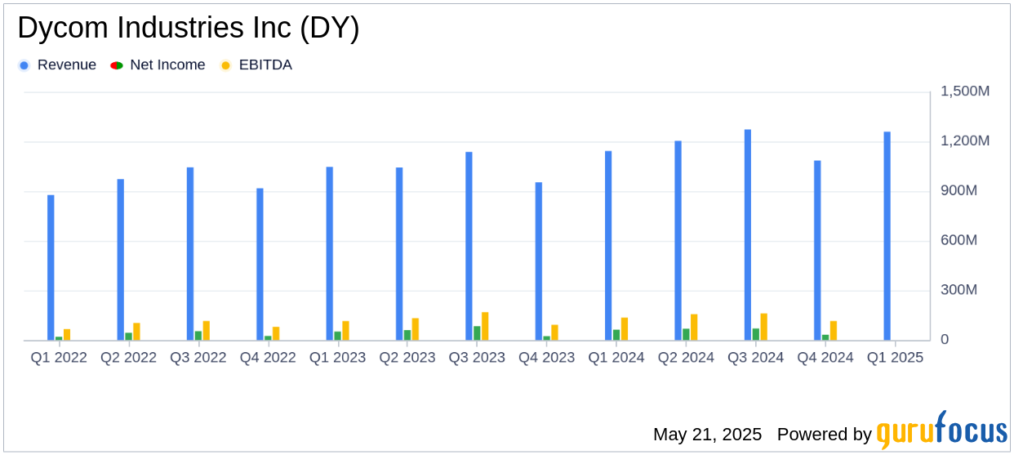Click the Q3 2024 x-axis label

pos(756,358)
